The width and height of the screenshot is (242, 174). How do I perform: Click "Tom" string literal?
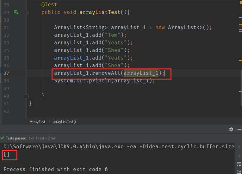(x=113, y=35)
